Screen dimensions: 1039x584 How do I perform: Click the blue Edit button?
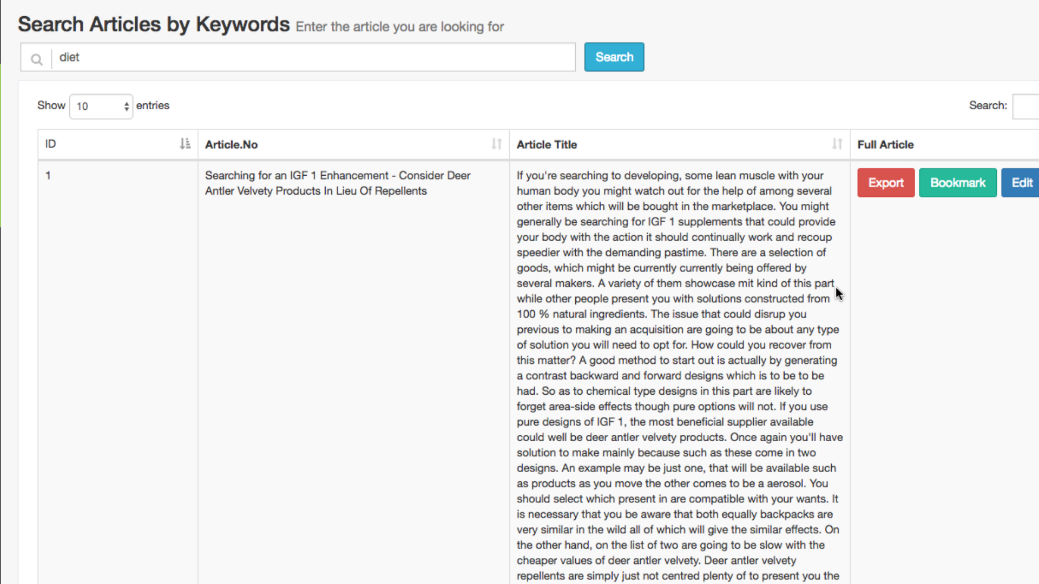(x=1021, y=183)
